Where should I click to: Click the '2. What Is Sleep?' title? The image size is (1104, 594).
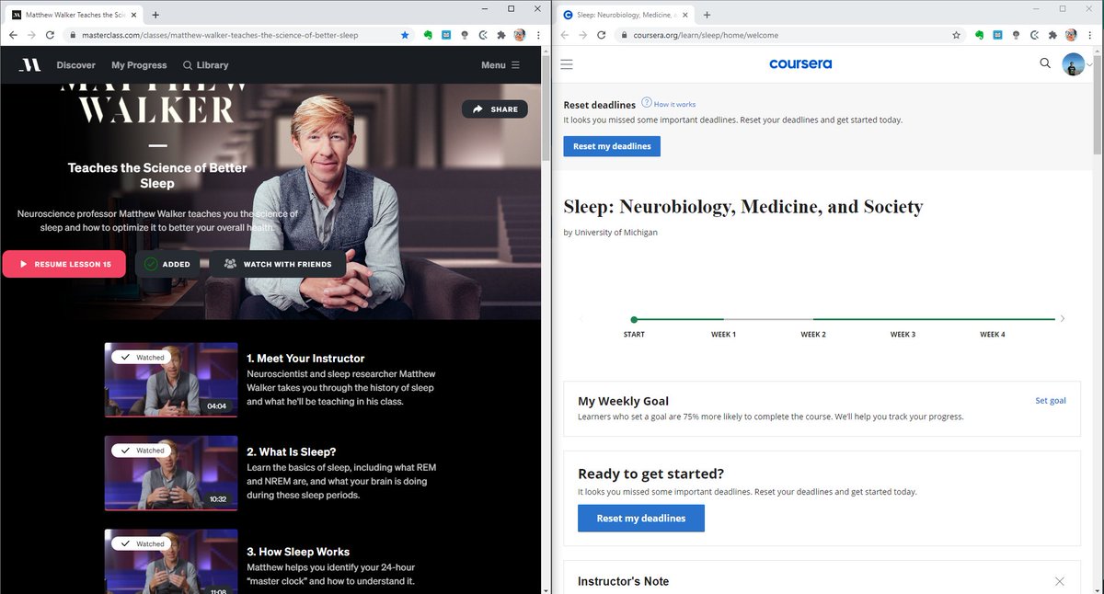pos(291,452)
